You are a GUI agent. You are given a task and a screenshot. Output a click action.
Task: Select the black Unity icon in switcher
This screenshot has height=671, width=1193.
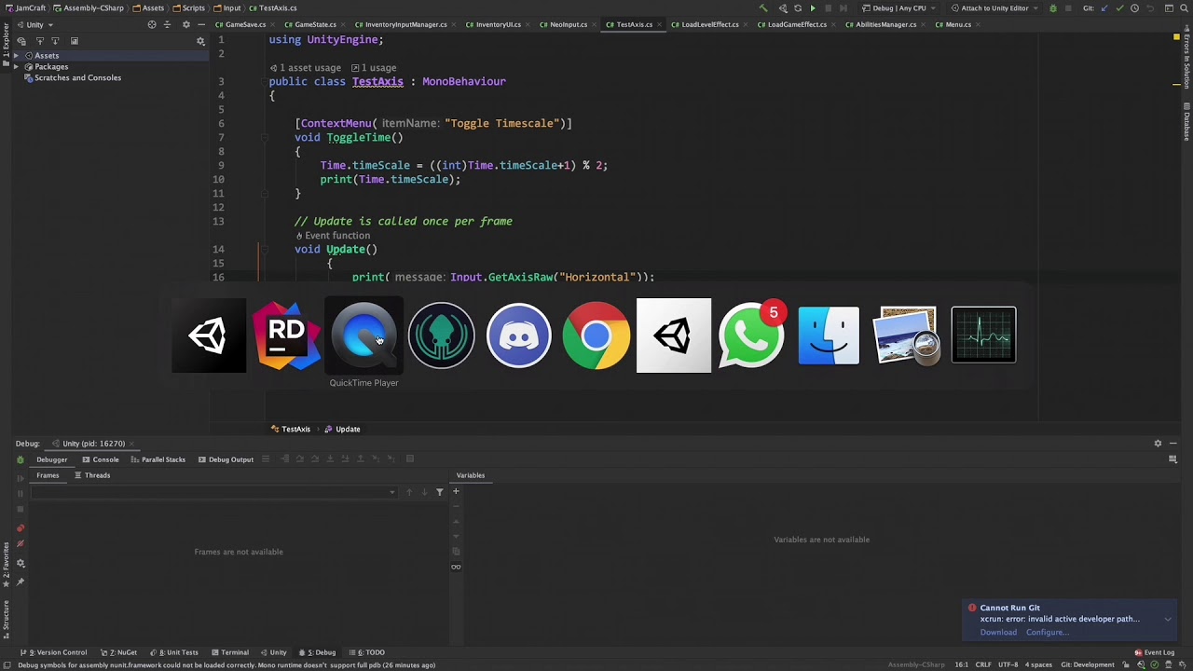209,335
